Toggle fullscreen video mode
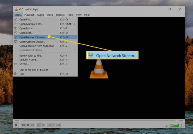The height and width of the screenshot is (134, 193). click(x=38, y=125)
